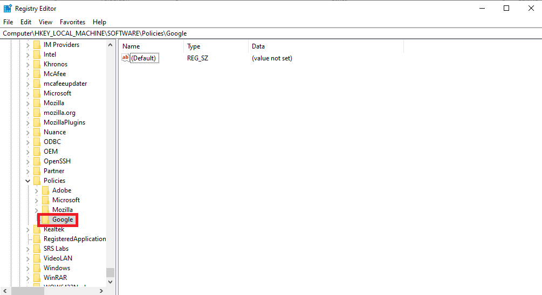
Task: Expand the Realtek key
Action: pyautogui.click(x=28, y=229)
